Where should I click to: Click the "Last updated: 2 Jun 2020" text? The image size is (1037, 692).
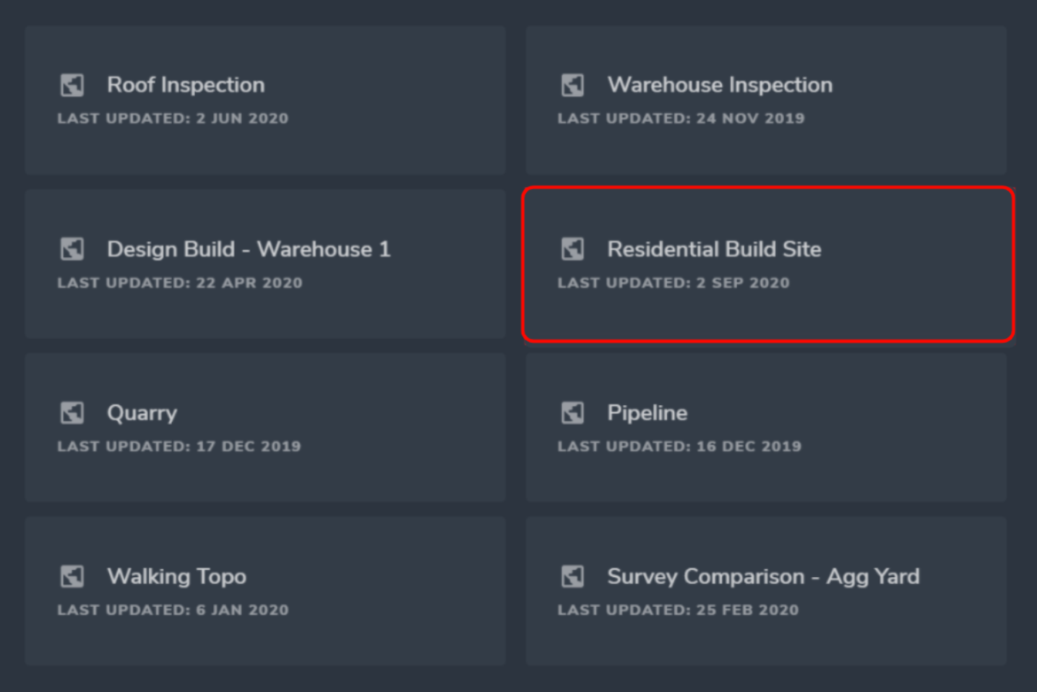point(173,118)
